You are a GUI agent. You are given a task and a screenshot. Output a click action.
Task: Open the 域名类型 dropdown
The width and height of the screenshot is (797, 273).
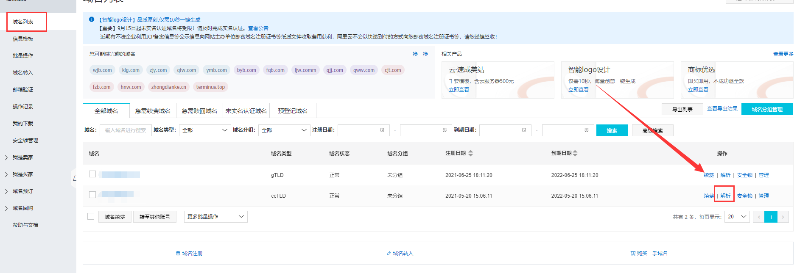pyautogui.click(x=204, y=130)
